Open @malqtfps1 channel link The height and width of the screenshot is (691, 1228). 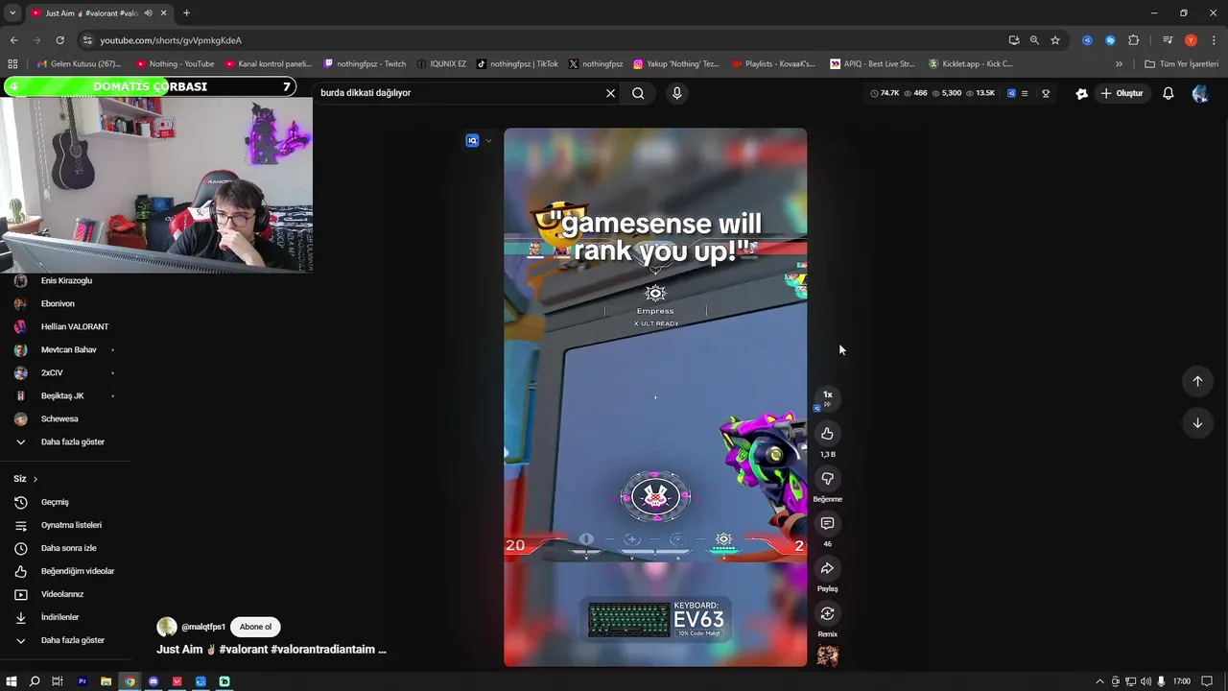(x=203, y=627)
